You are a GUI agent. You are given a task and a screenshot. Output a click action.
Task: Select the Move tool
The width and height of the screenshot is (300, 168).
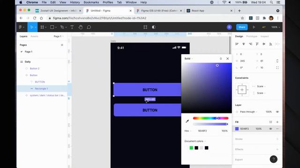pyautogui.click(x=32, y=27)
